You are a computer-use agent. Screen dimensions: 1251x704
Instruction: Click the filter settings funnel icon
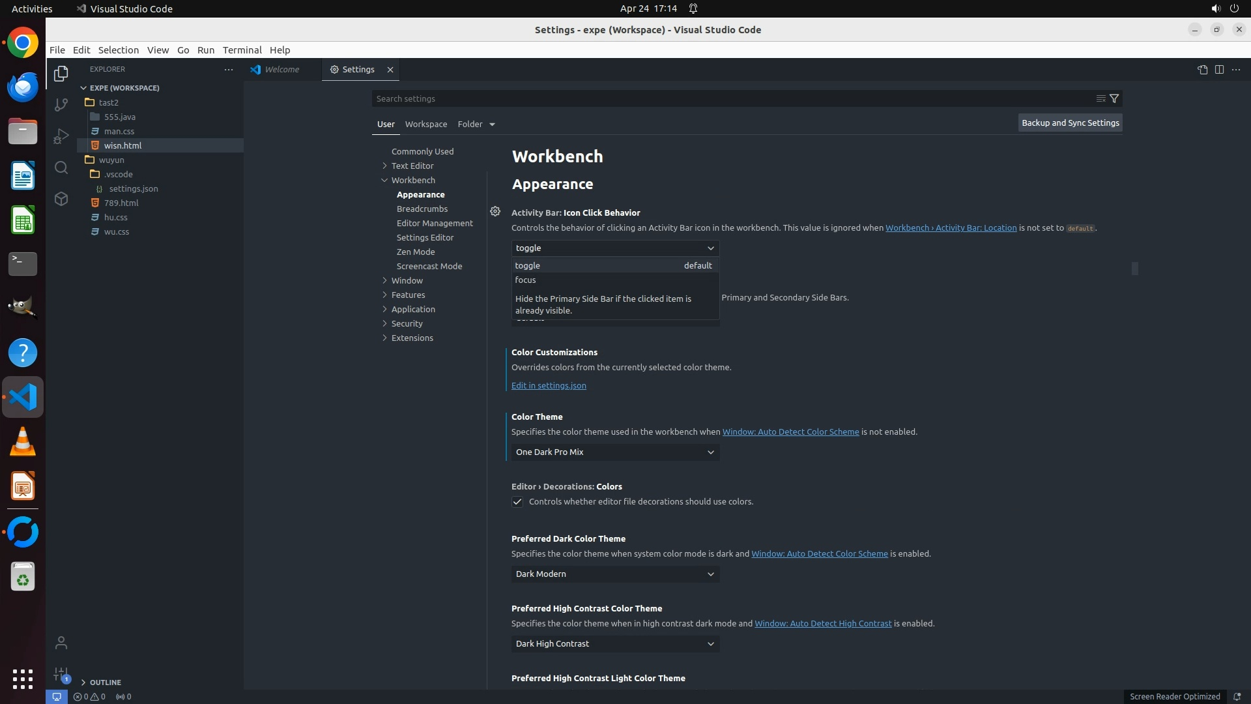point(1114,98)
